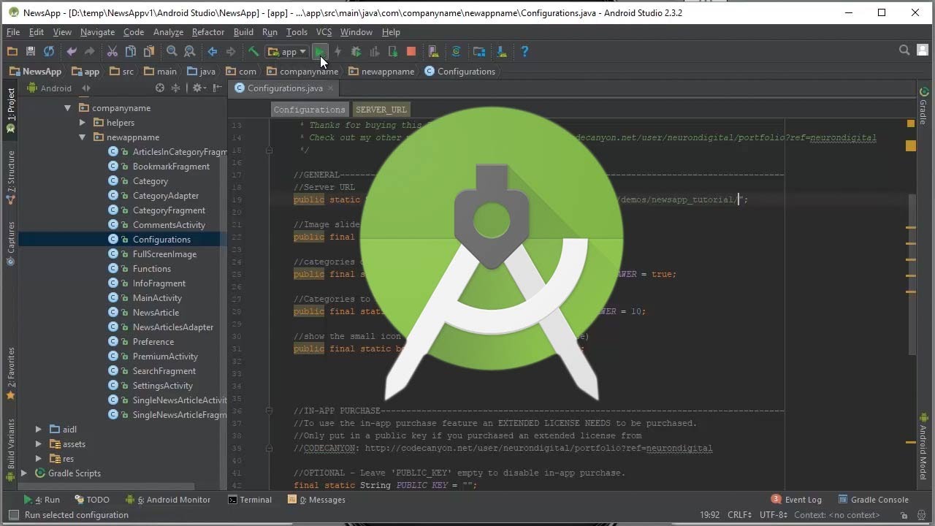The width and height of the screenshot is (935, 526).
Task: Click the editor vertical scrollbar
Action: [911, 274]
